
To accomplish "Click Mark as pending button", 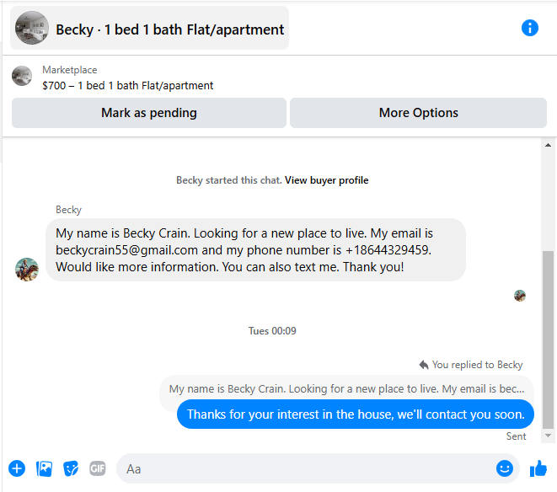I will click(x=149, y=113).
